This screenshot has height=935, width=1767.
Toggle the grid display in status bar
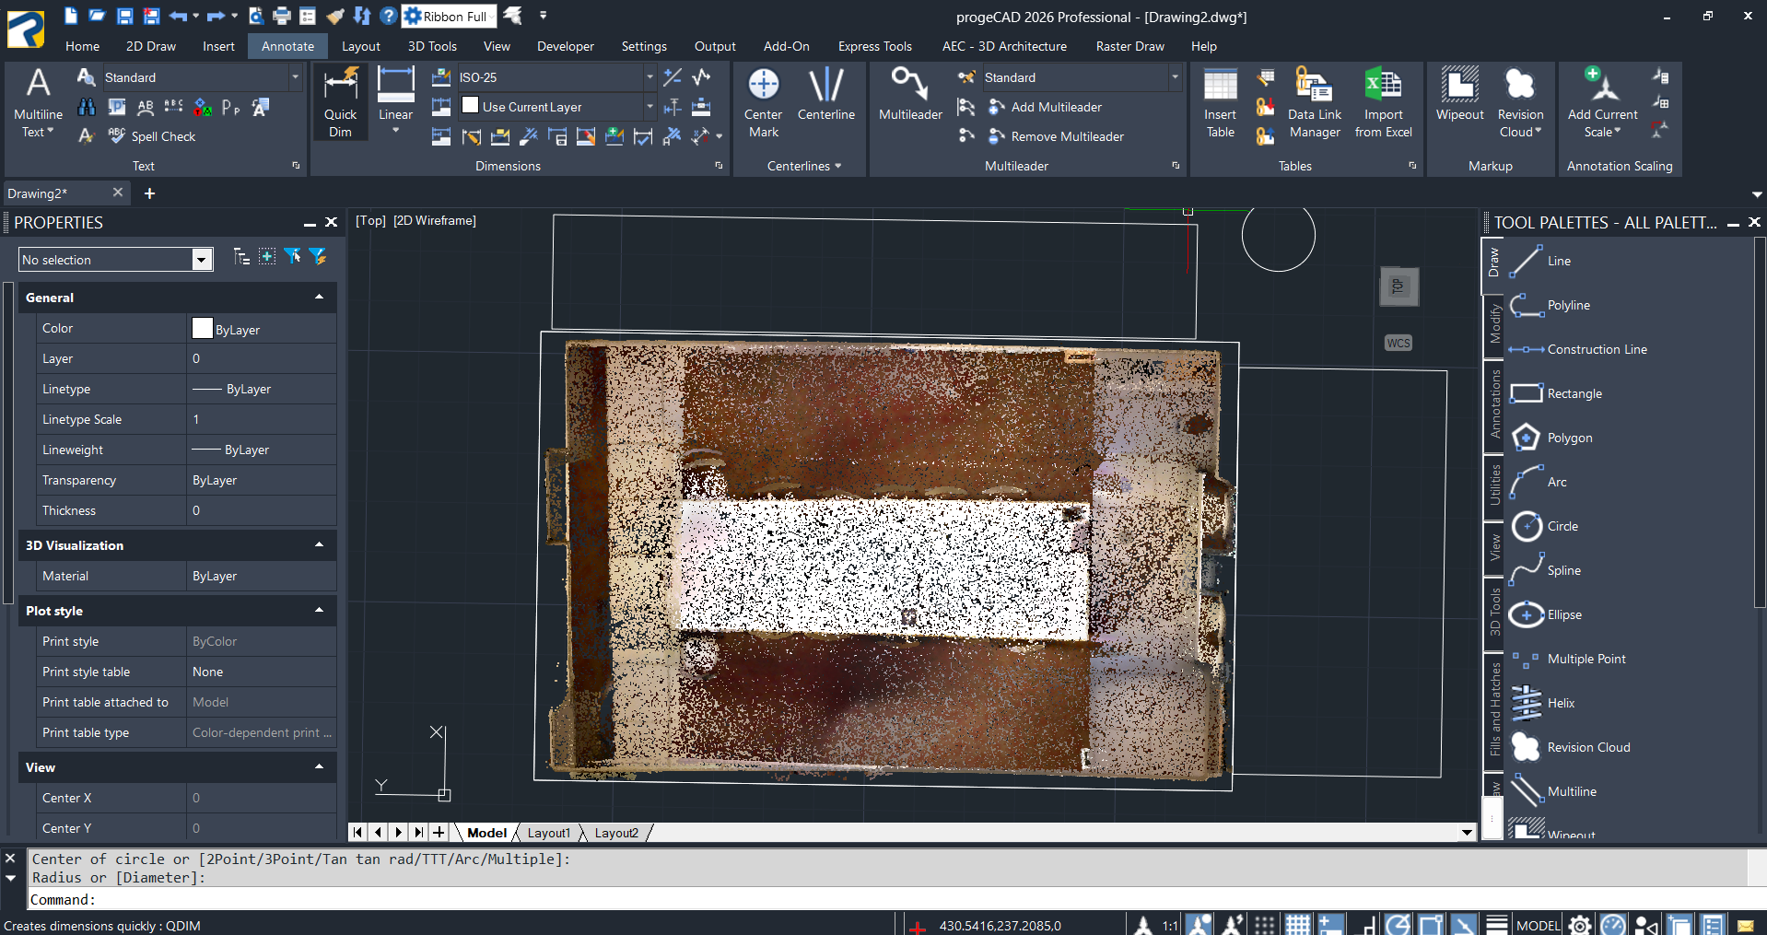tap(1298, 925)
